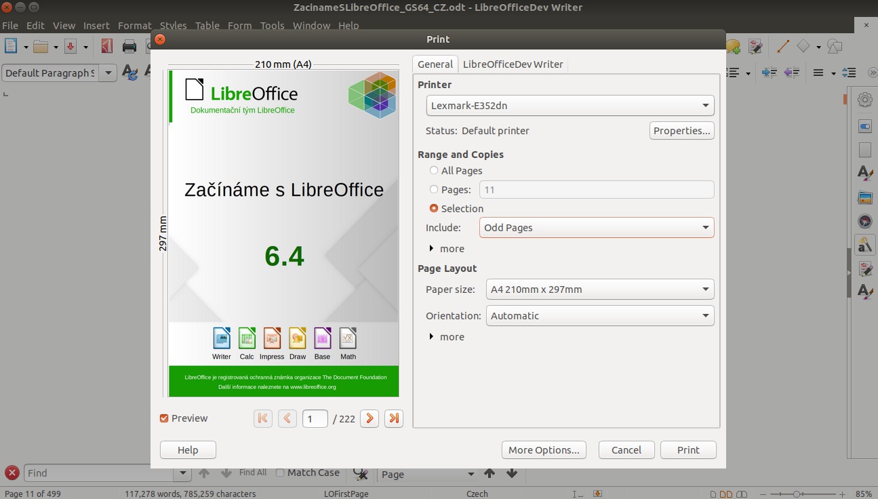Viewport: 878px width, 499px height.
Task: Open the Find field history dropdown arrow
Action: click(182, 473)
